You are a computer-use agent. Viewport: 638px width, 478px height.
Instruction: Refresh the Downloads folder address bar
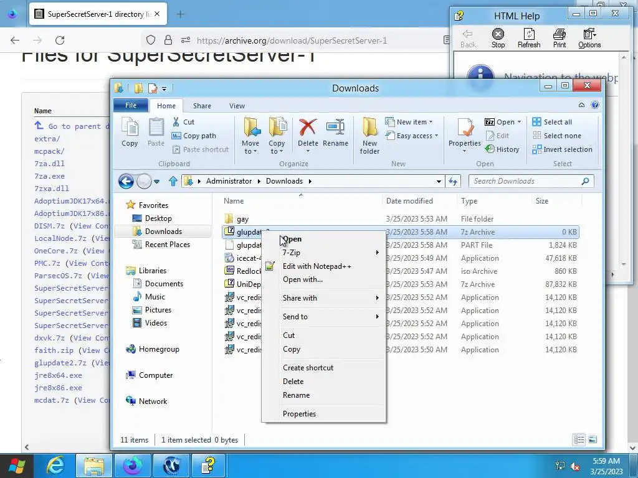[x=453, y=181]
